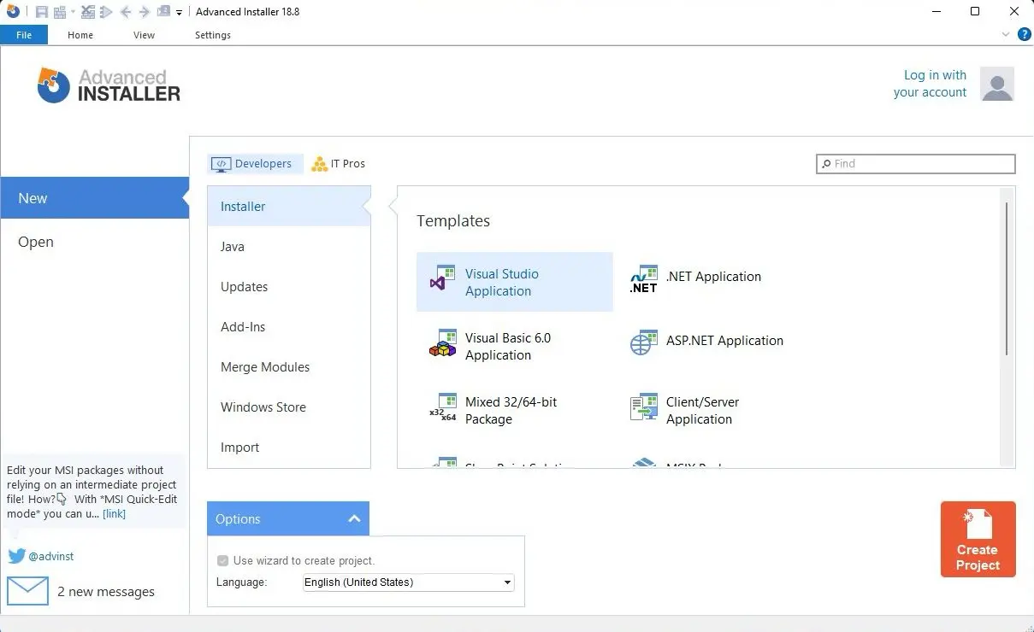Click the .NET Application template icon
This screenshot has width=1034, height=632.
(644, 278)
